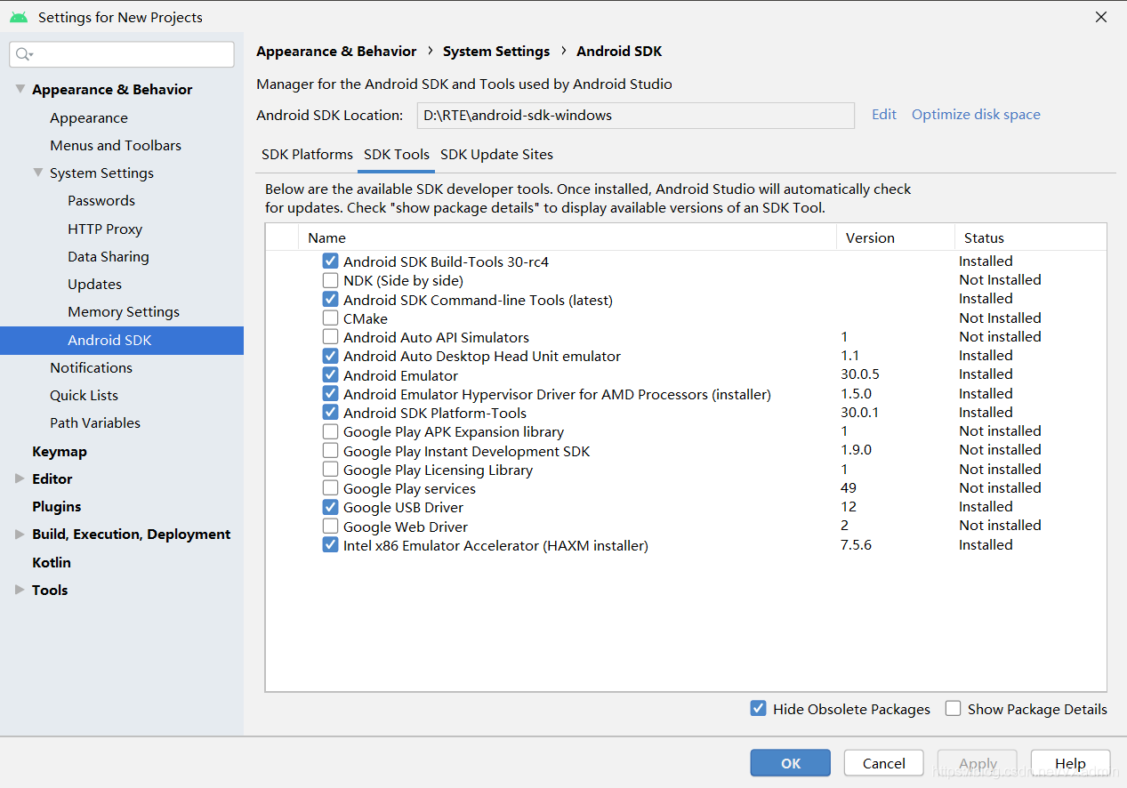Click Appearance & Behavior breadcrumb heading

pos(336,52)
